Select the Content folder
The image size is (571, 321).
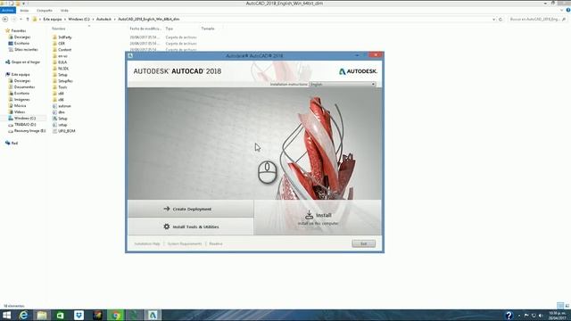coord(64,50)
